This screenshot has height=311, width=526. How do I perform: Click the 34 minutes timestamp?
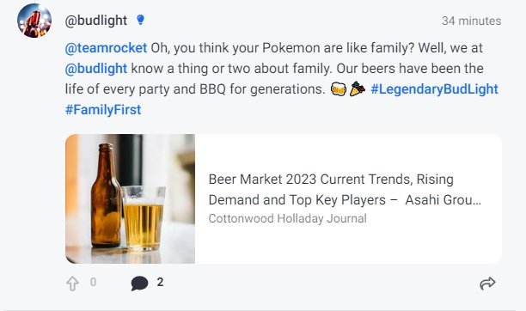pos(471,21)
